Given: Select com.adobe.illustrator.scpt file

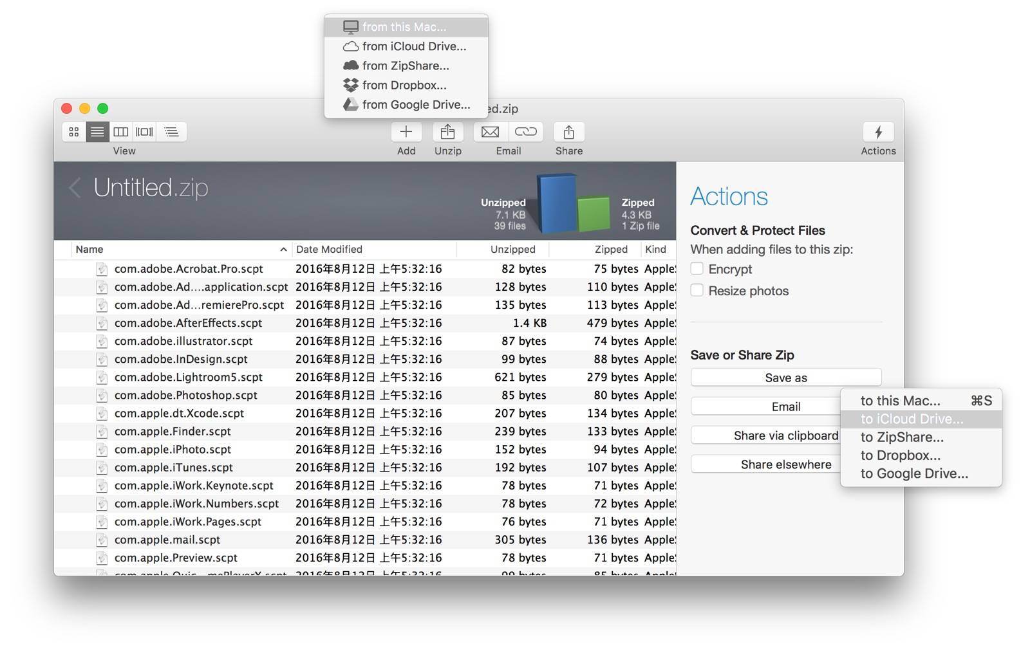Looking at the screenshot, I should 365,341.
